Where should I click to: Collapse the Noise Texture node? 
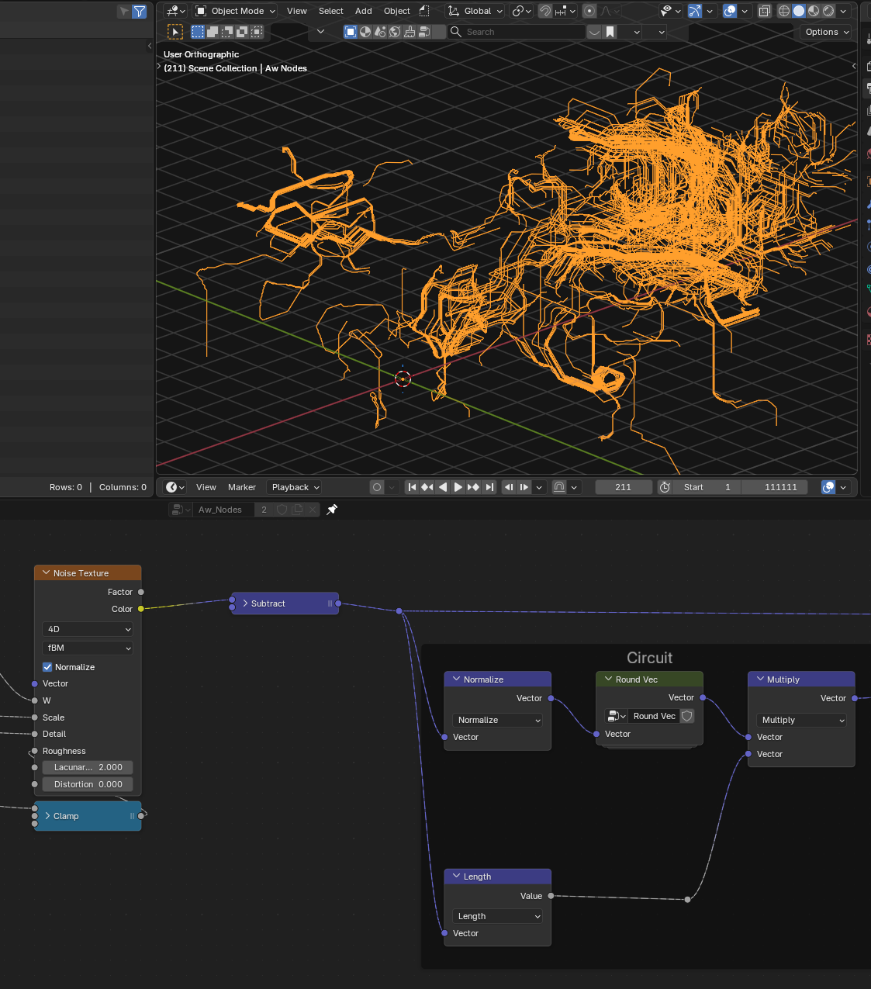(x=47, y=572)
